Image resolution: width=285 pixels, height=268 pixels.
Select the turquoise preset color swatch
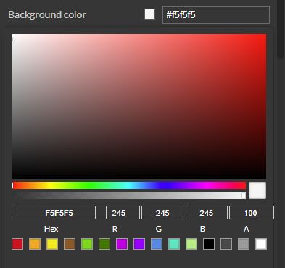pos(174,244)
